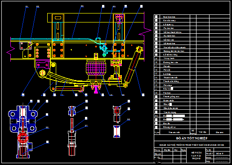
Task: Click white square in the Van tải trọng row
Action: [156, 112]
